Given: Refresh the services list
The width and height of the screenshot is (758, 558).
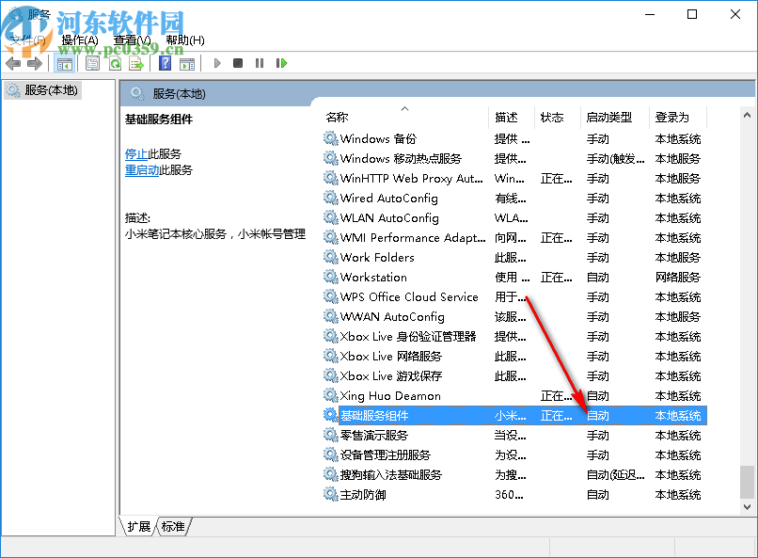Looking at the screenshot, I should tap(116, 63).
